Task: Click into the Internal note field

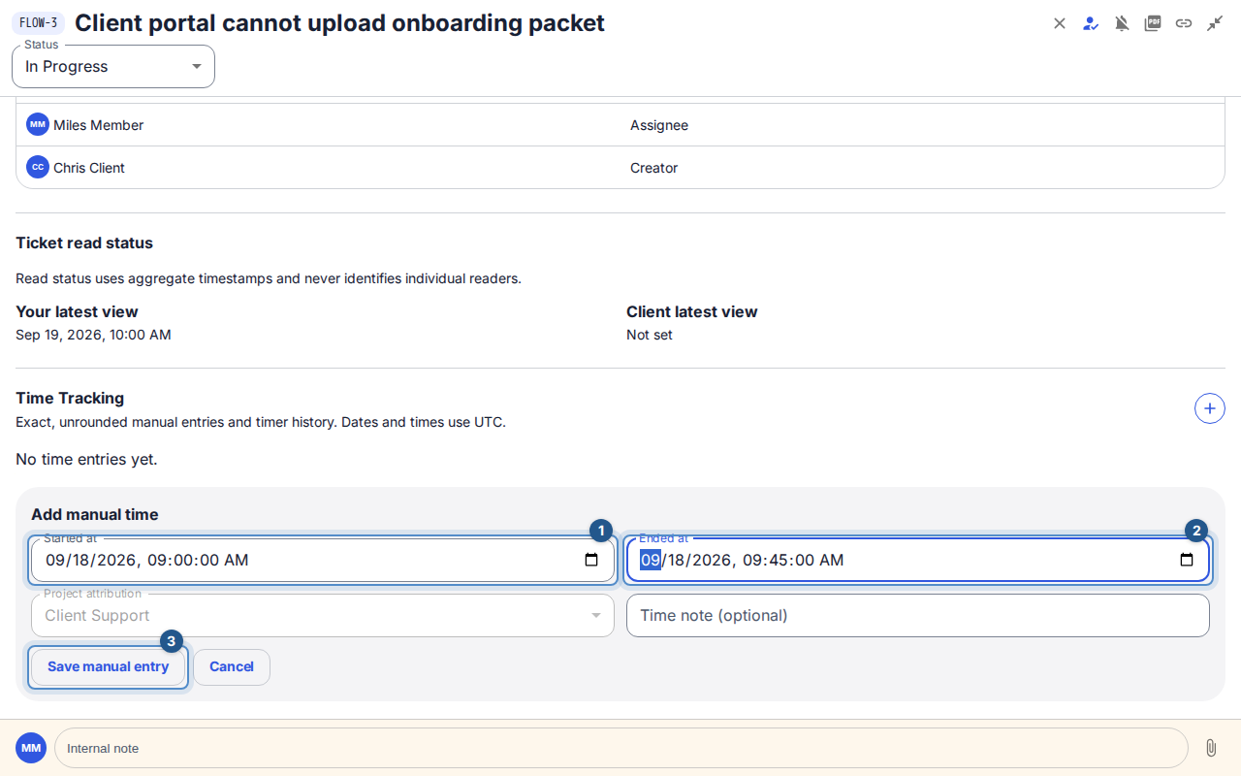Action: tap(621, 748)
